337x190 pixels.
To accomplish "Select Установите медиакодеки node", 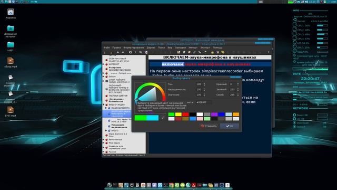I will 119,126.
